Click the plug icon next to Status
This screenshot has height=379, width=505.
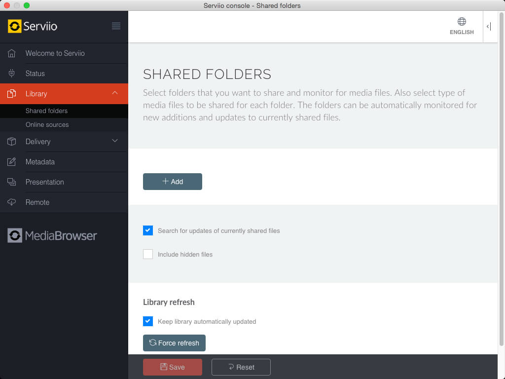[x=12, y=74]
